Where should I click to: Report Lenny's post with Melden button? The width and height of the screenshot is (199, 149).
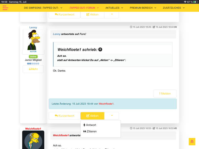click(x=165, y=94)
